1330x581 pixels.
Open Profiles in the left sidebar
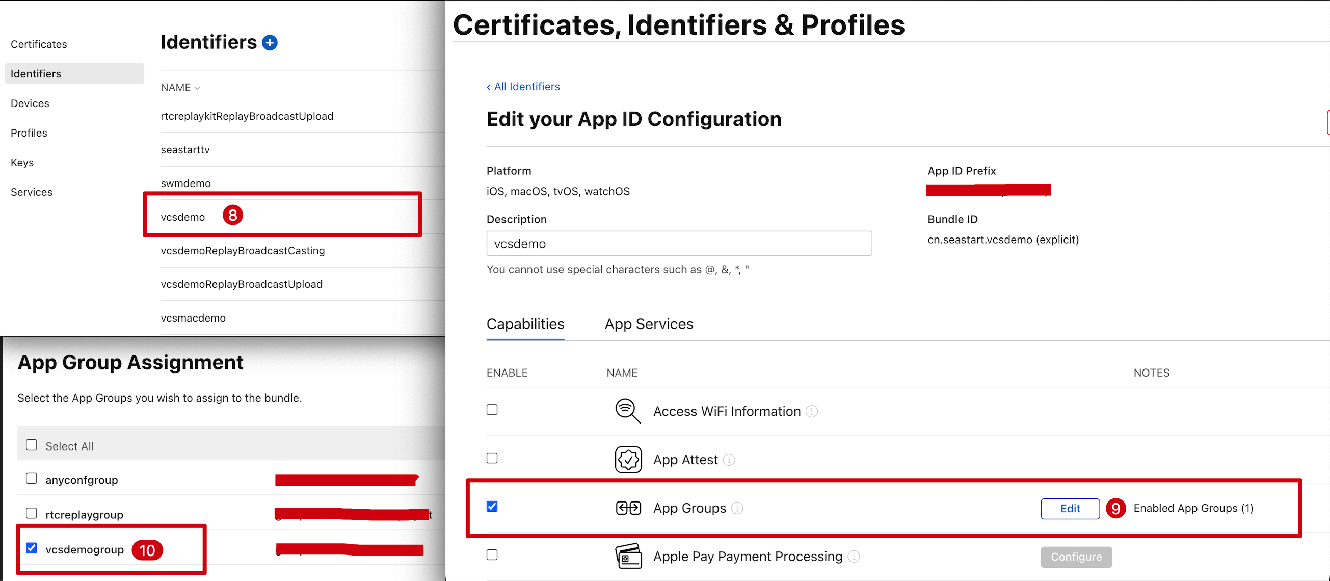29,133
